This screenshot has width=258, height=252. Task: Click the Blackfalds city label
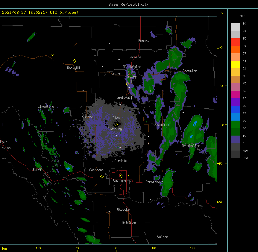click(x=132, y=67)
